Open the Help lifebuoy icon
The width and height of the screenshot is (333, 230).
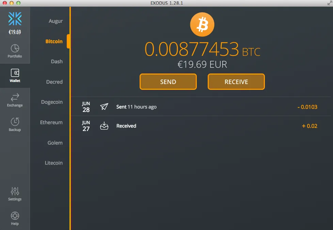click(x=15, y=216)
